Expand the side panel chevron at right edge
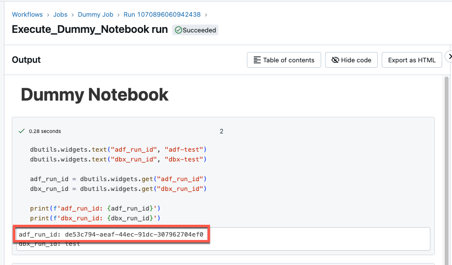 tap(449, 57)
